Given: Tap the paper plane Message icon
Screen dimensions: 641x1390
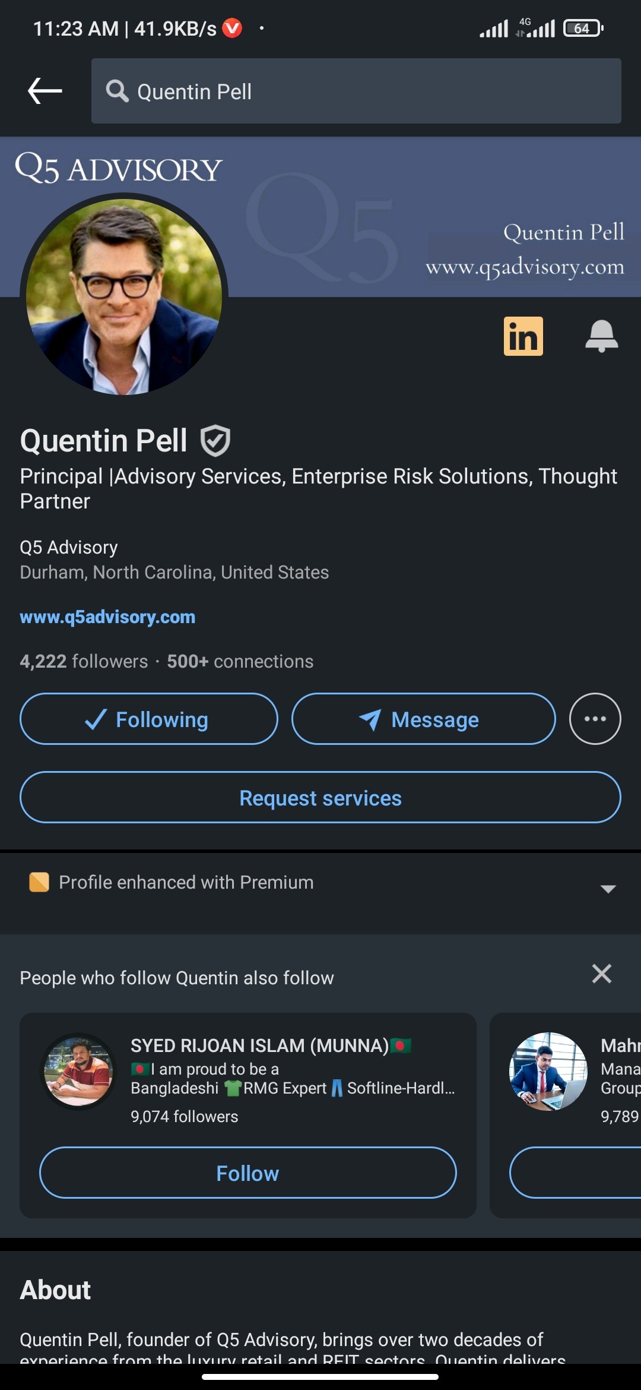Looking at the screenshot, I should (370, 719).
